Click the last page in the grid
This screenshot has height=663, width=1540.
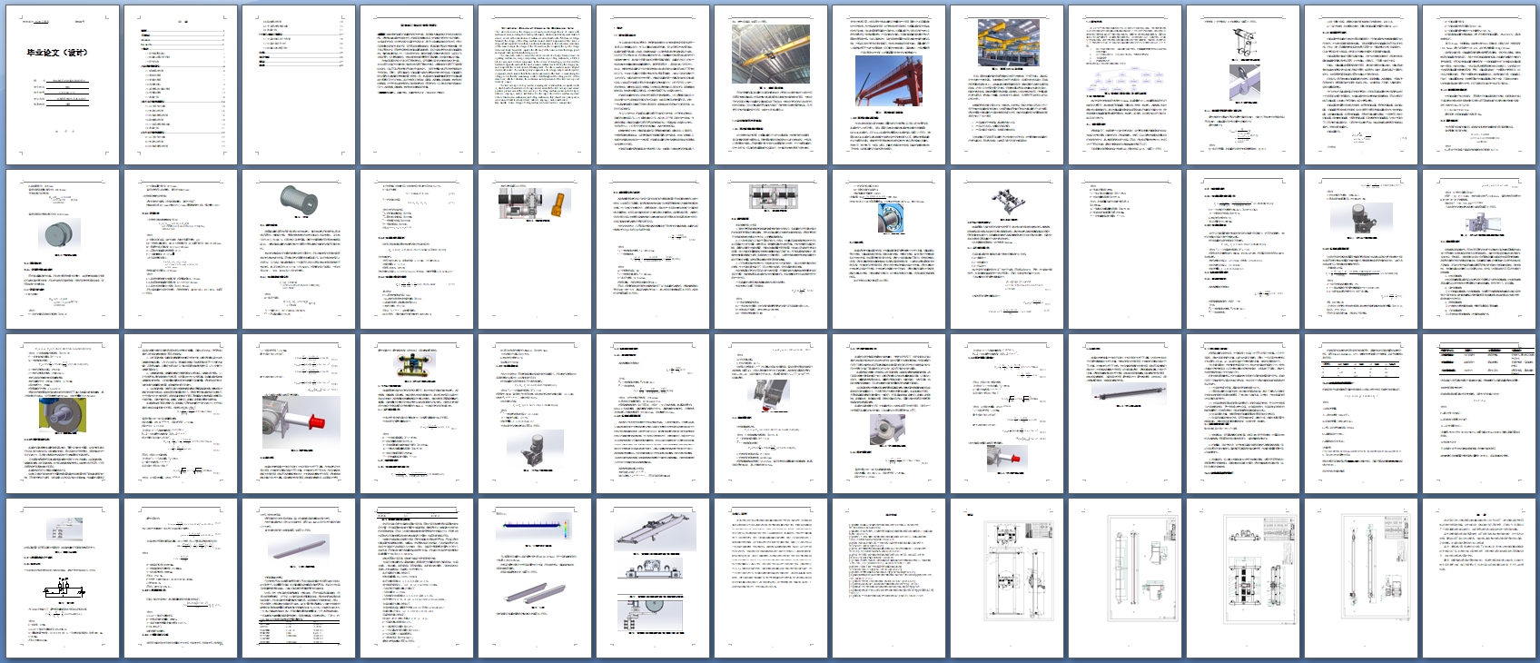pyautogui.click(x=1478, y=578)
